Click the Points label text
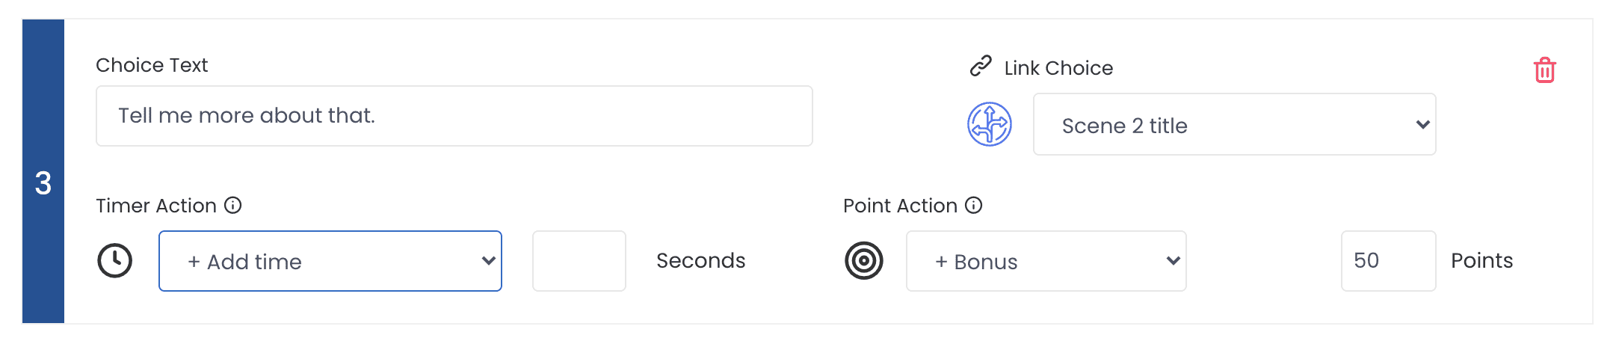The width and height of the screenshot is (1622, 350). 1482,260
